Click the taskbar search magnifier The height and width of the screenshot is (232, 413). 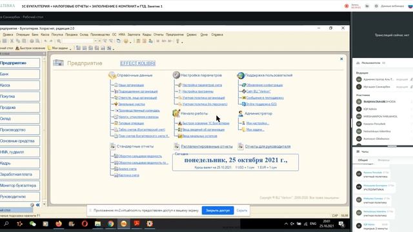pos(6,224)
